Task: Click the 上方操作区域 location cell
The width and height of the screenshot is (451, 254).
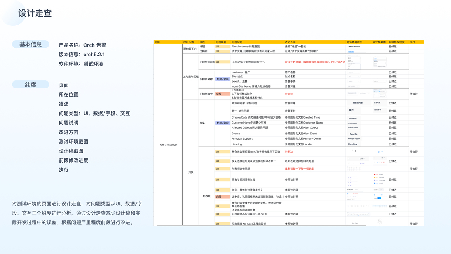Action: point(191,77)
